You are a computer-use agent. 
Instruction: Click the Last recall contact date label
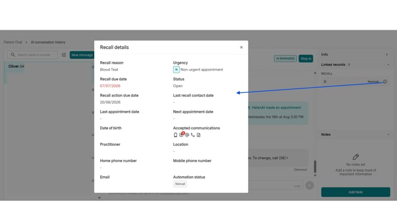(193, 95)
